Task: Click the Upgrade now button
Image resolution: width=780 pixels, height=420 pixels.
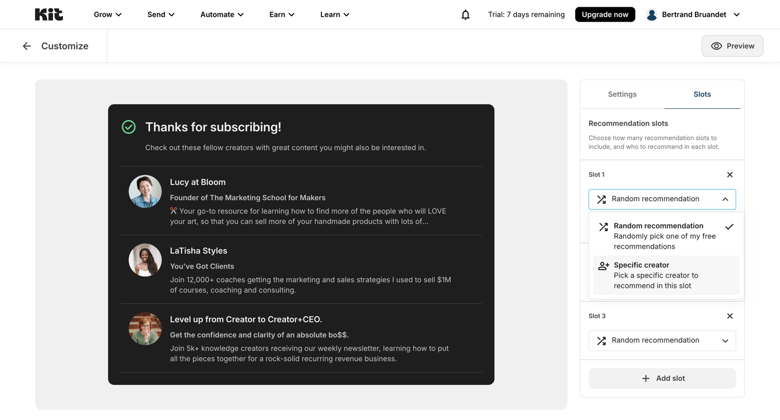Action: (x=605, y=14)
